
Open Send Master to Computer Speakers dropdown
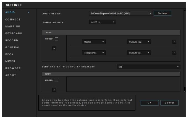click(x=148, y=67)
